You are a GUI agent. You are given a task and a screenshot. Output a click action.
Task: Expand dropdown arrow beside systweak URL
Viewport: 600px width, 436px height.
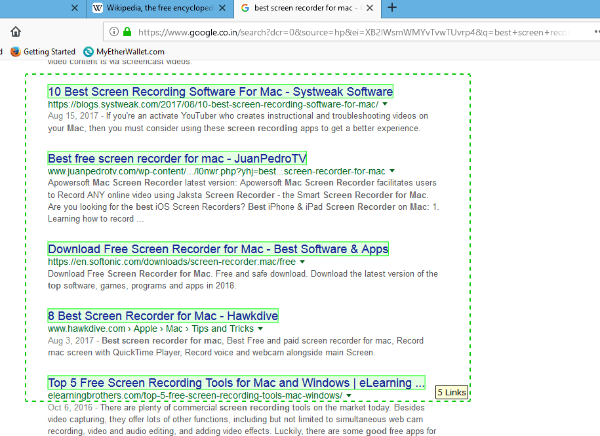tap(385, 104)
